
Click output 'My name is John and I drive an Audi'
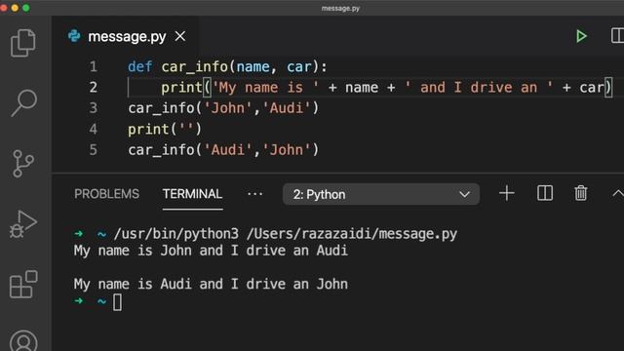(211, 251)
